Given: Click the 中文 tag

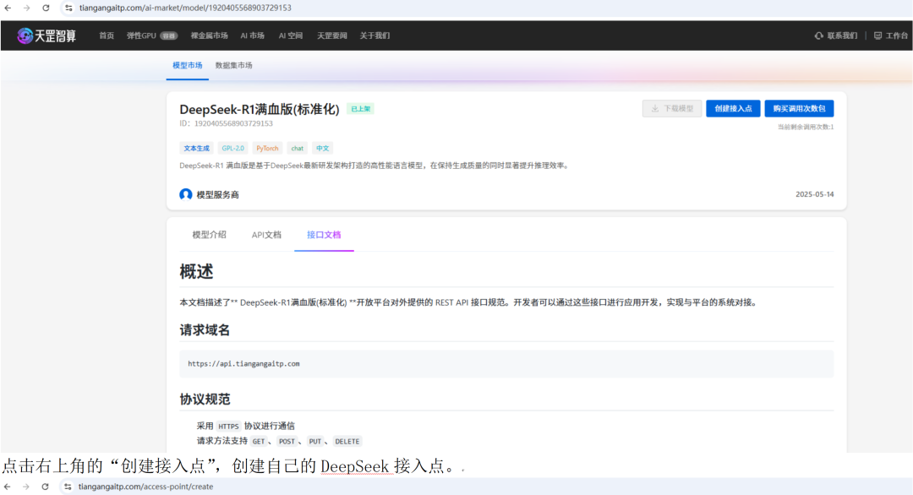Looking at the screenshot, I should pos(323,149).
